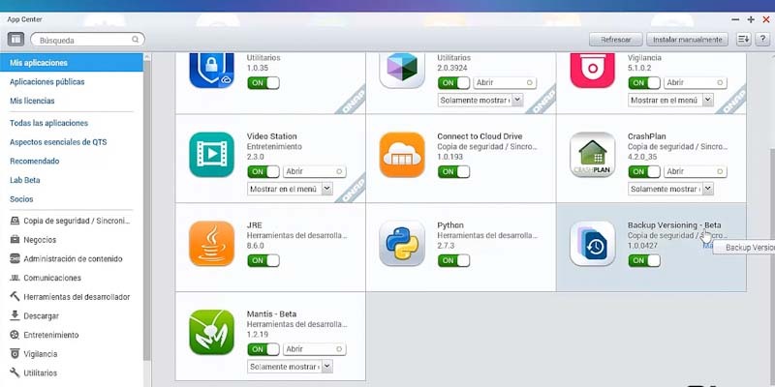Toggle the 2.0.3924 utility app switch
Image resolution: width=775 pixels, height=387 pixels.
[x=453, y=83]
